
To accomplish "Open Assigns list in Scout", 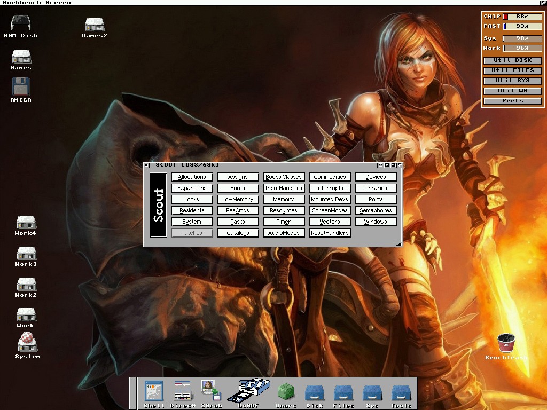I will click(x=238, y=177).
